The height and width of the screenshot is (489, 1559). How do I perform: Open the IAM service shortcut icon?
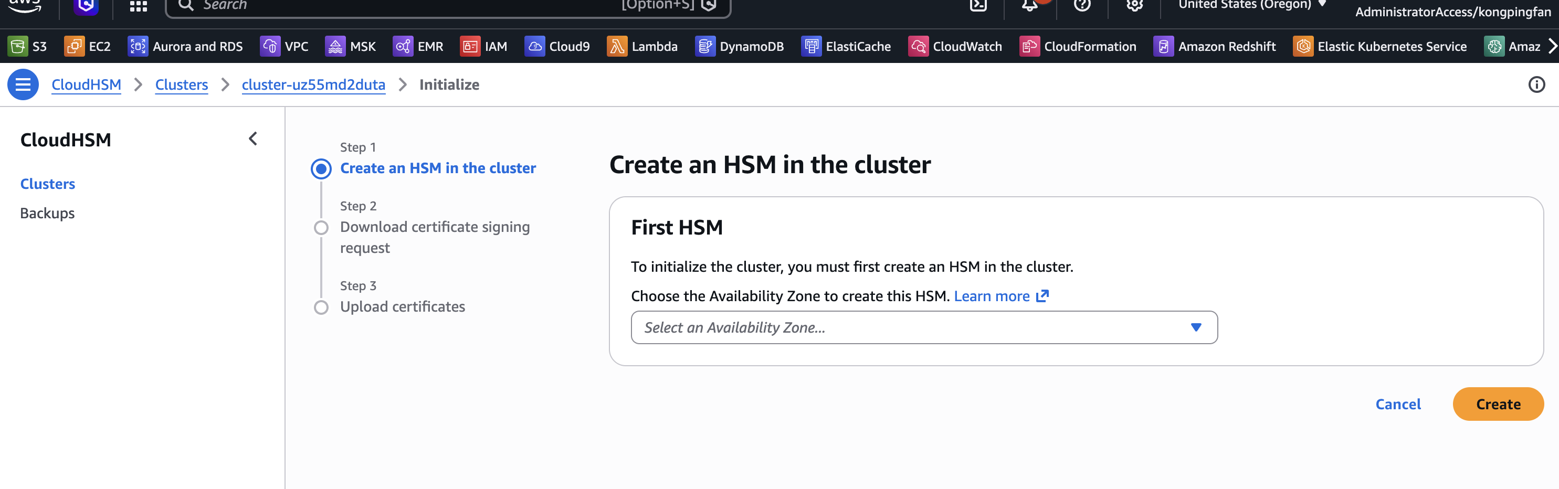pos(470,47)
